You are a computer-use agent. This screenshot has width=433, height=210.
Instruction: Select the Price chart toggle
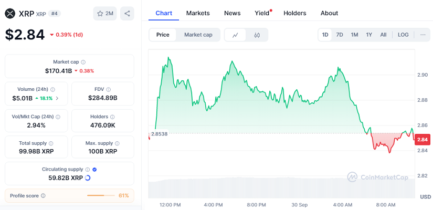pyautogui.click(x=163, y=35)
